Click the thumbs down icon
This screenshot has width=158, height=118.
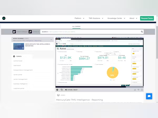click(139, 90)
